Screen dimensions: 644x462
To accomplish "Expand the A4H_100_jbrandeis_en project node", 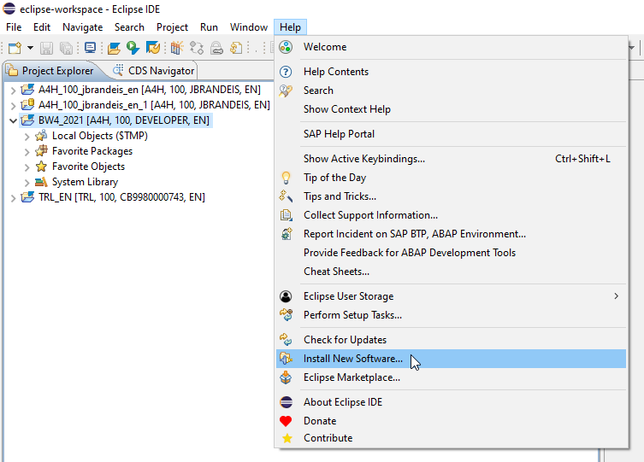I will [13, 91].
